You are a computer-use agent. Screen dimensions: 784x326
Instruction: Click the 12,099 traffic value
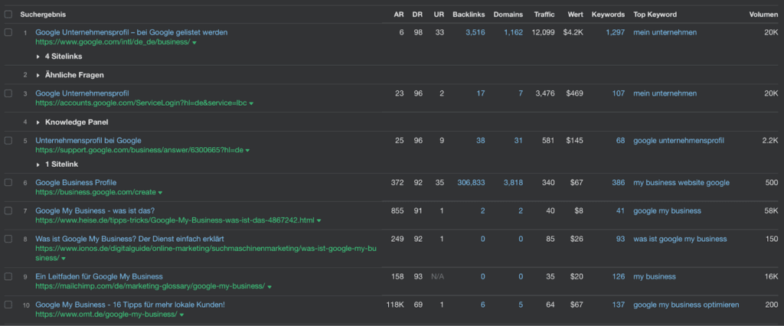544,32
